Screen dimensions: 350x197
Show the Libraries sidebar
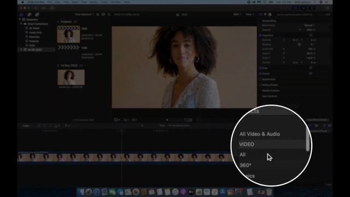[21, 15]
